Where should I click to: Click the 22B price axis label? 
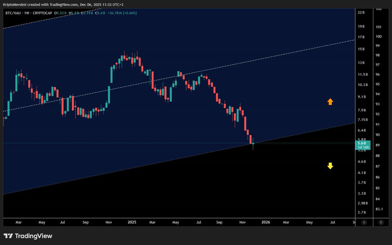click(x=361, y=12)
